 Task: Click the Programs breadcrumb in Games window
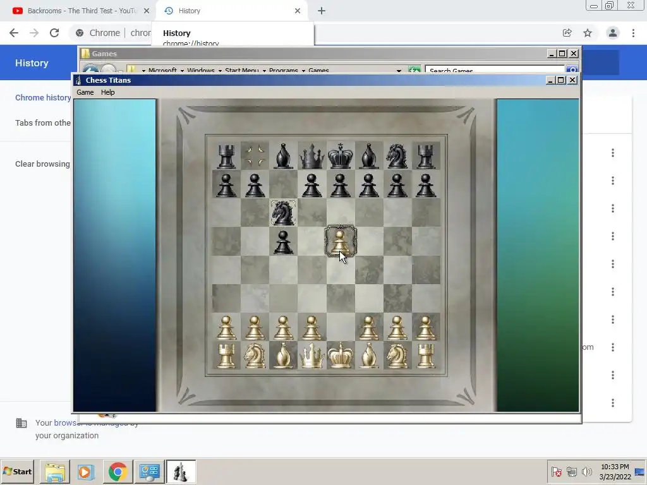pyautogui.click(x=284, y=71)
